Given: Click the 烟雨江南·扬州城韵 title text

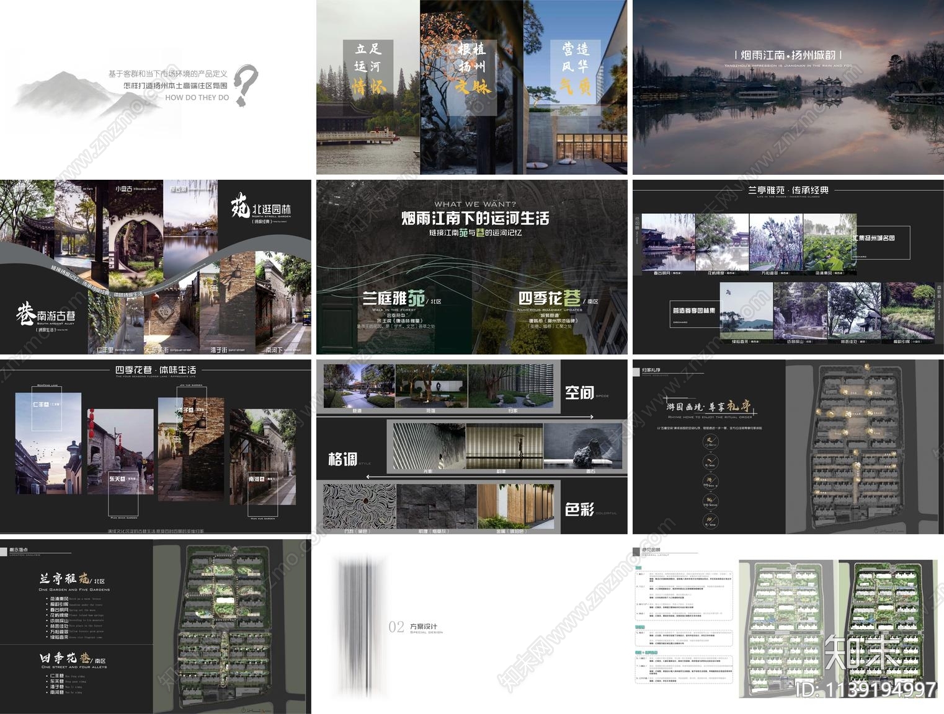Looking at the screenshot, I should tap(788, 55).
